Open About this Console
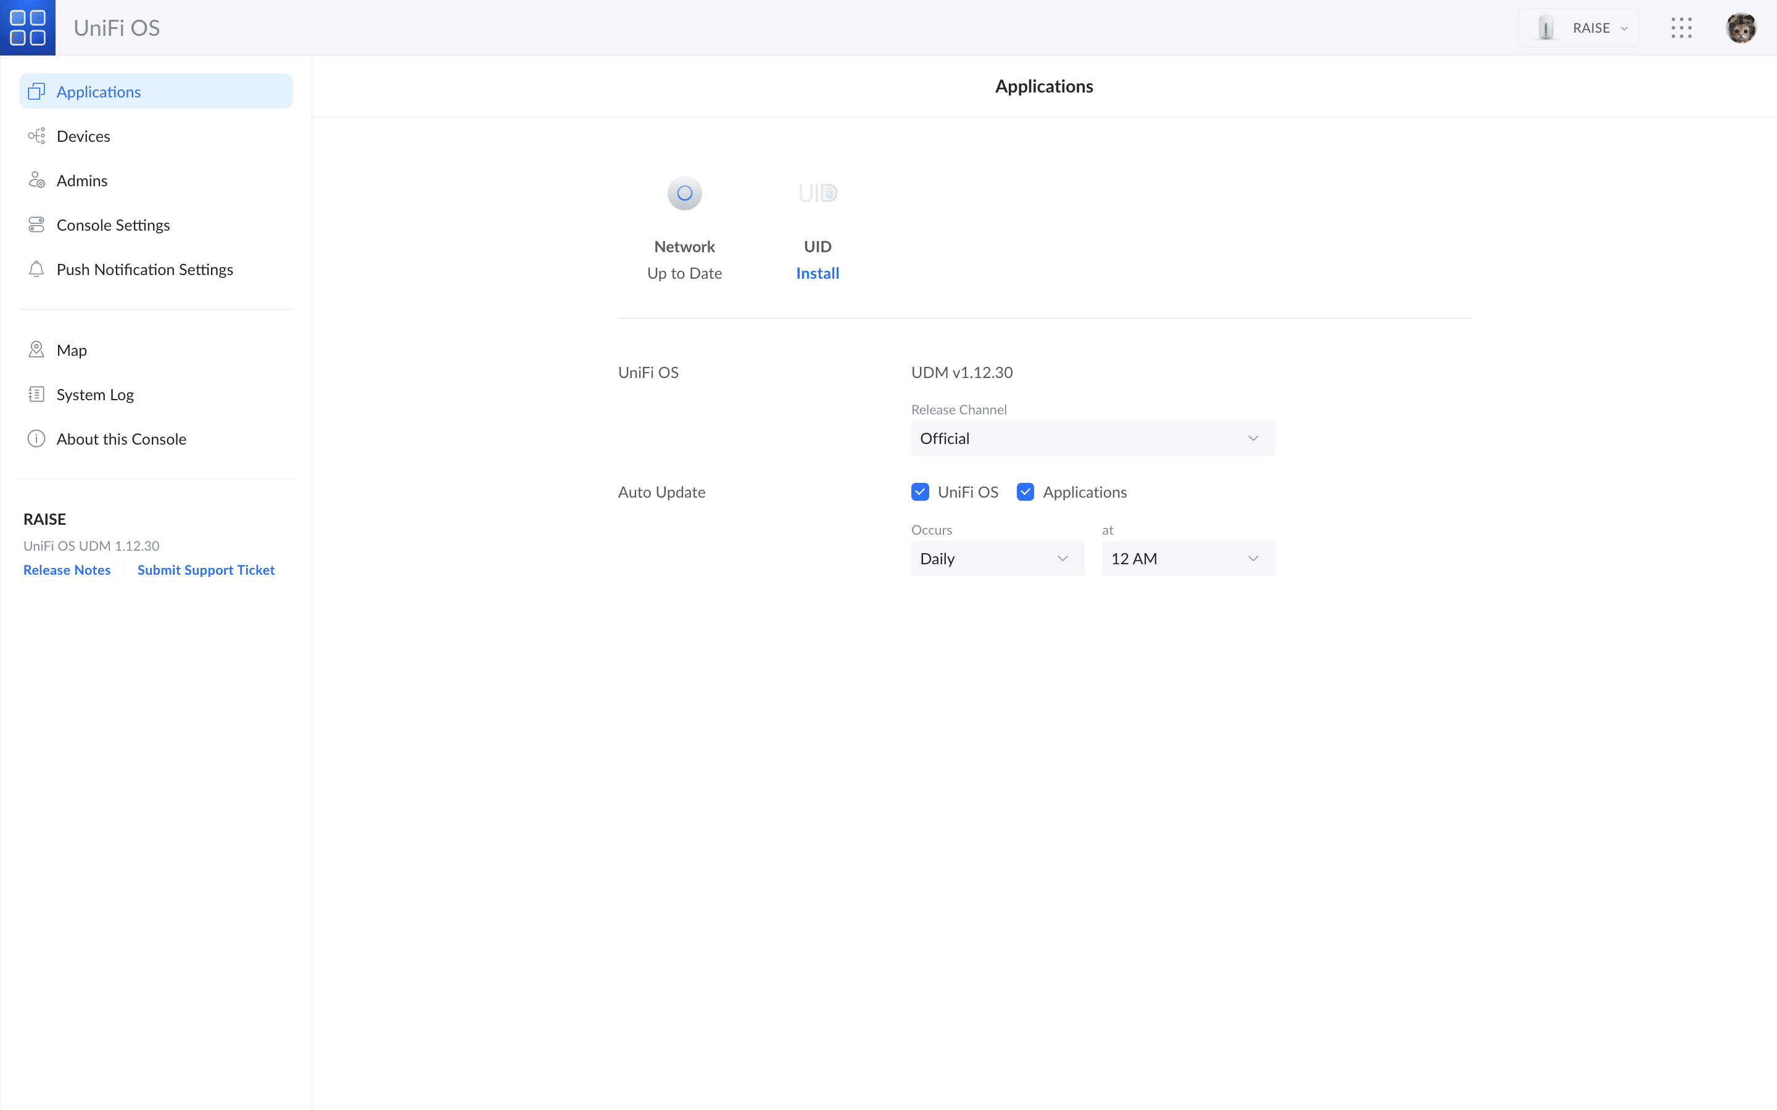The height and width of the screenshot is (1110, 1777). [x=155, y=439]
